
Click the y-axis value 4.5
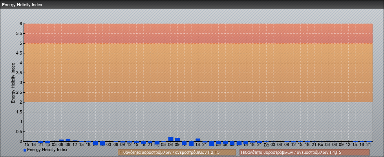click(x=19, y=53)
